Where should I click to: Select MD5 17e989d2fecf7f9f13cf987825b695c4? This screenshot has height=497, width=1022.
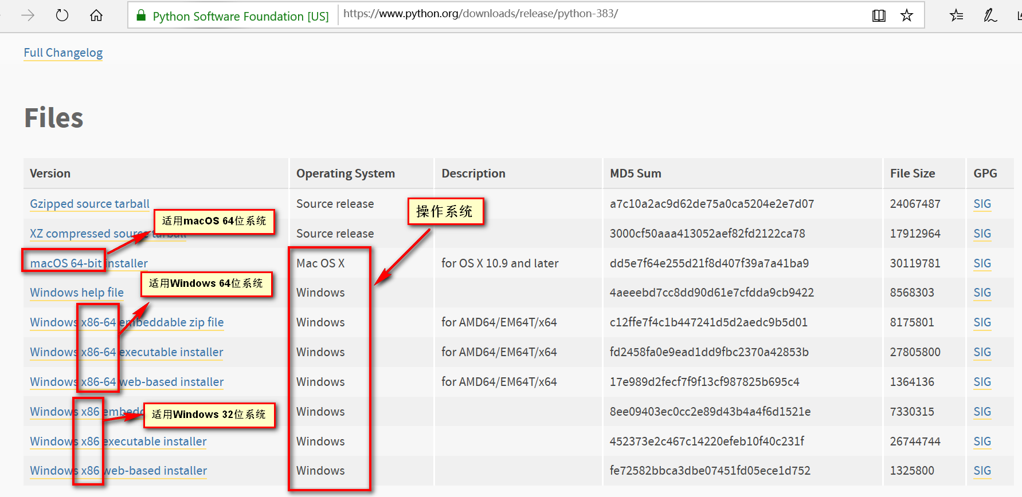[704, 382]
